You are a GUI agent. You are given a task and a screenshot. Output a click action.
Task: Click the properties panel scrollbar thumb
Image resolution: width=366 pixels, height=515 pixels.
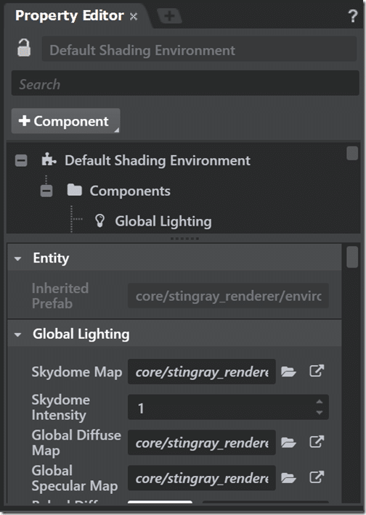(x=352, y=257)
